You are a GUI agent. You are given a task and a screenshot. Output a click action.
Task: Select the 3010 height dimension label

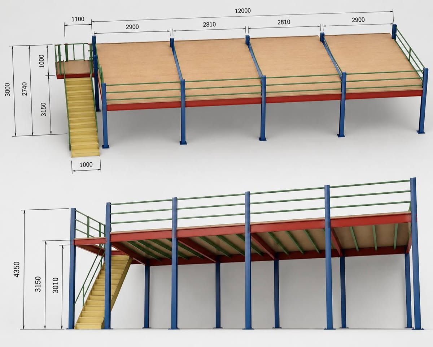pos(56,284)
